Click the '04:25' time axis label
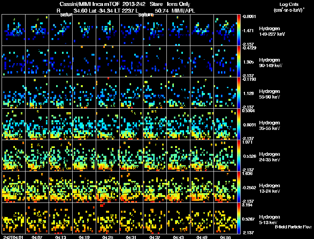 108,237
